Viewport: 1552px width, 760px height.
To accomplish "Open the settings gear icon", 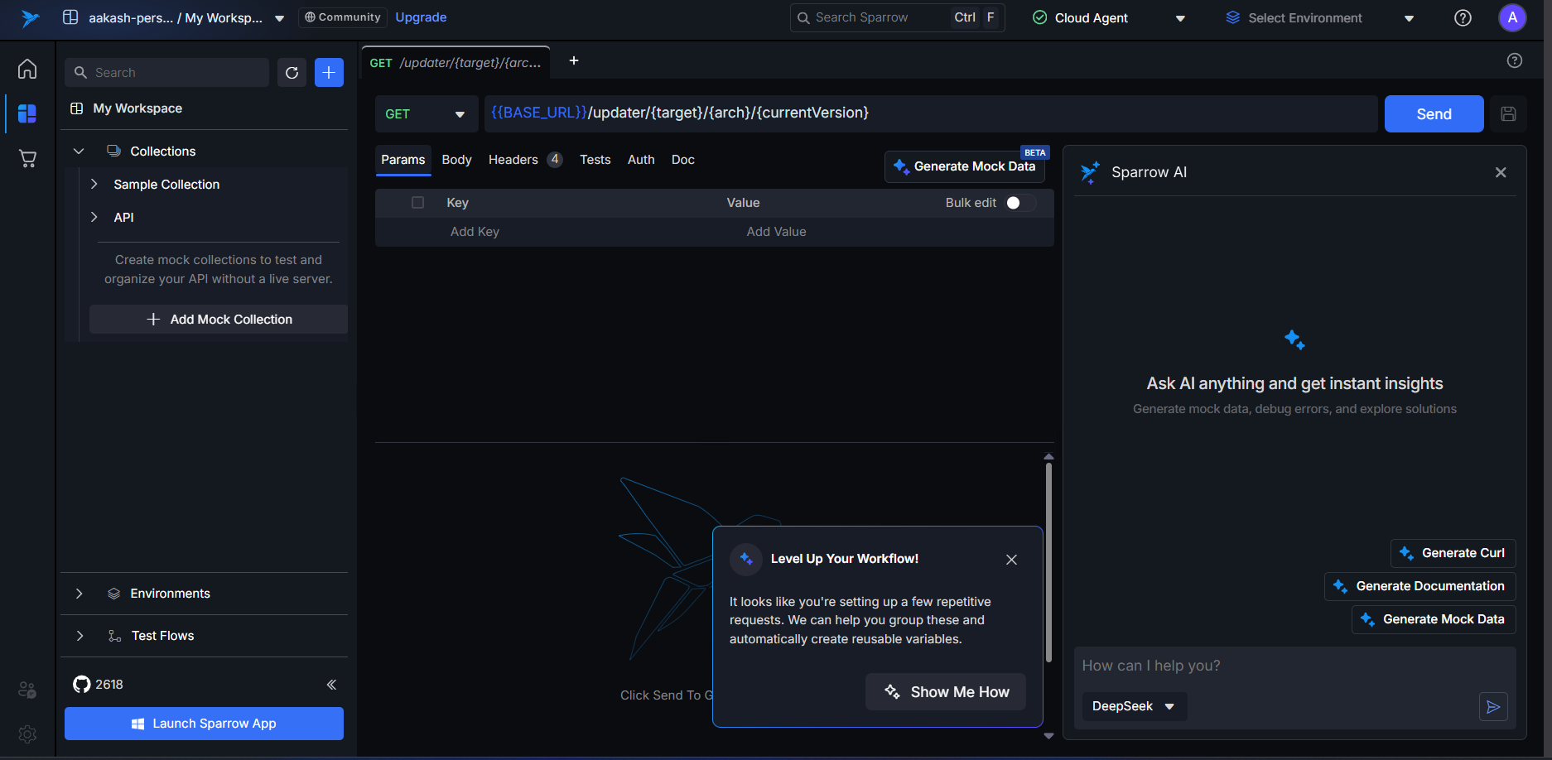I will pyautogui.click(x=27, y=734).
